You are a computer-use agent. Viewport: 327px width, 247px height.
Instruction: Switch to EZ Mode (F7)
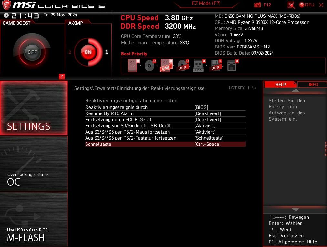(206, 4)
